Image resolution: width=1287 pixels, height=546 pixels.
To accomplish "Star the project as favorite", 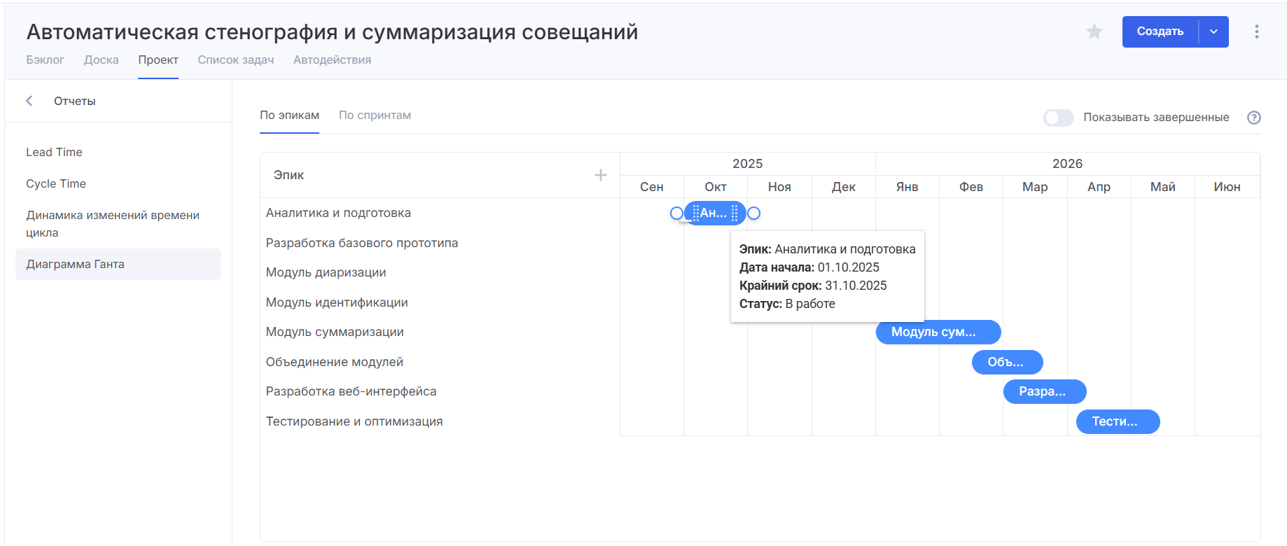I will (1094, 31).
